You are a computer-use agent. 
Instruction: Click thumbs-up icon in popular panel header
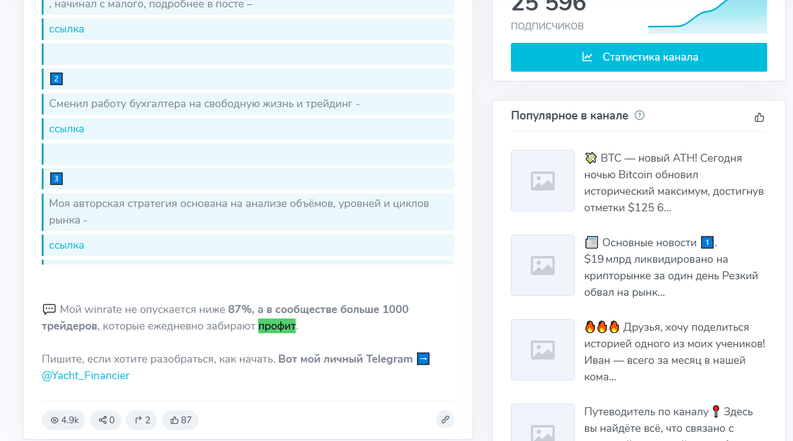pos(759,117)
